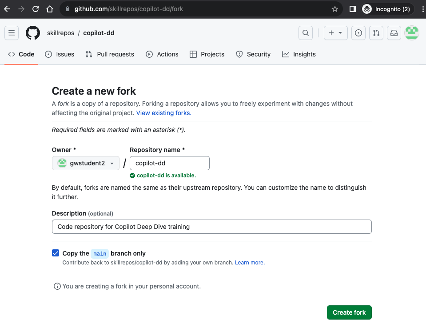Switch to the Code tab

pyautogui.click(x=21, y=54)
